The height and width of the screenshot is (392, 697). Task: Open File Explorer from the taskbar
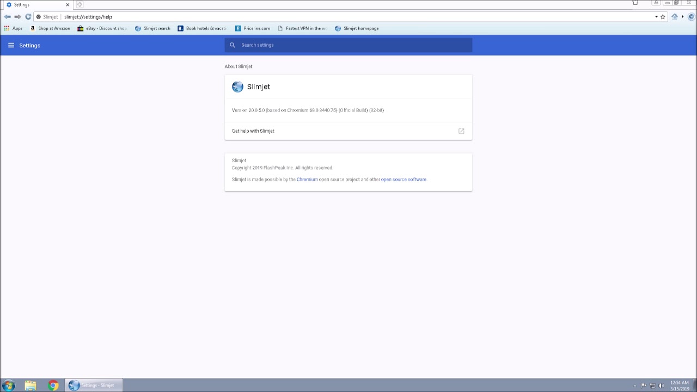tap(30, 385)
